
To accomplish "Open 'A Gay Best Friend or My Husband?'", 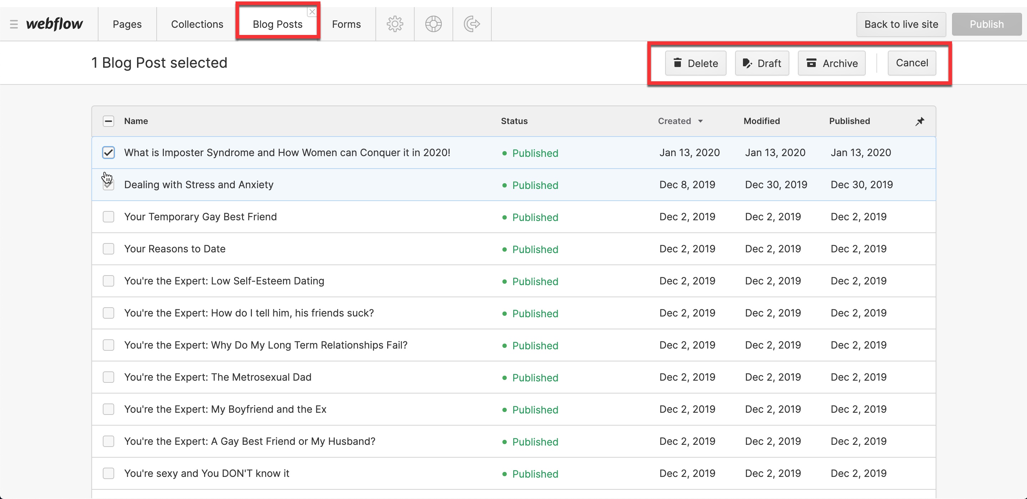I will pos(249,441).
